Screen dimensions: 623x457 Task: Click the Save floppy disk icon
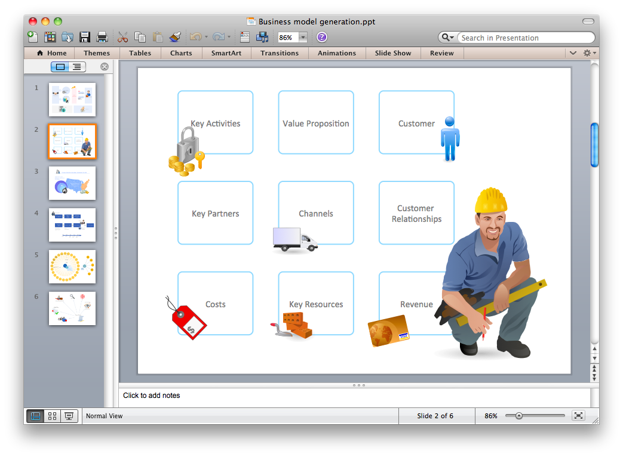tap(85, 37)
